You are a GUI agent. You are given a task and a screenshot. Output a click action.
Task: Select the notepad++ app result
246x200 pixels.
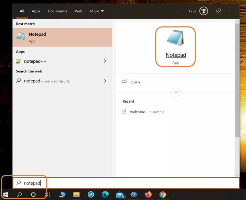pos(62,61)
